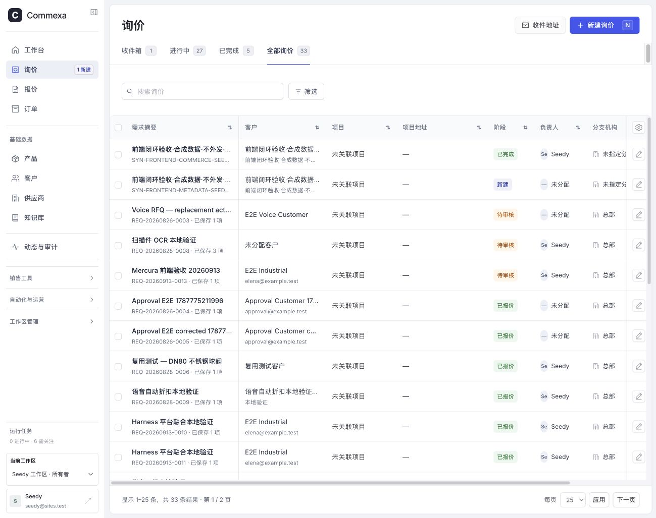
Task: Select checkbox for 扫描件 OCR 本地验证
Action: coord(118,246)
